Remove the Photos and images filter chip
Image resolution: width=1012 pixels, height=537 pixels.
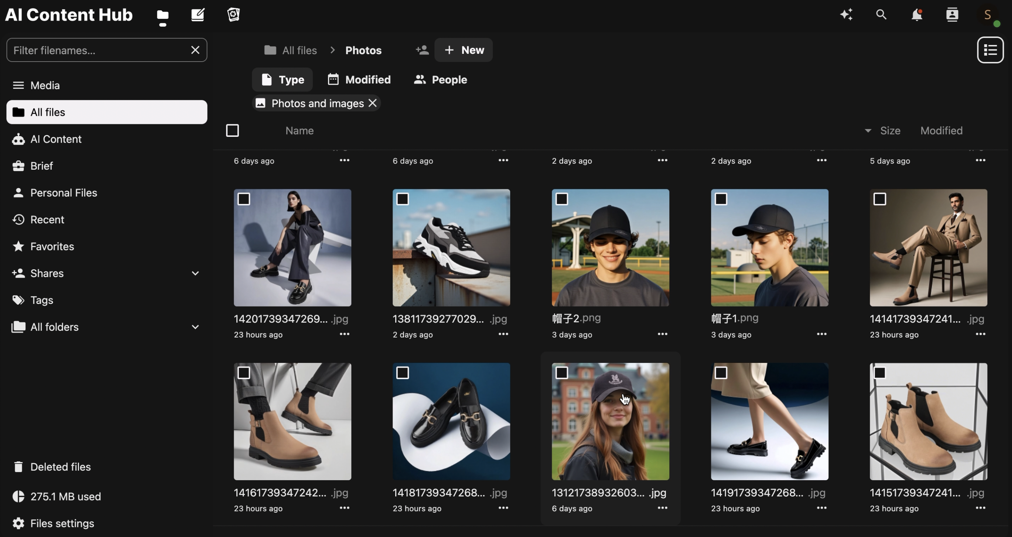pyautogui.click(x=373, y=103)
